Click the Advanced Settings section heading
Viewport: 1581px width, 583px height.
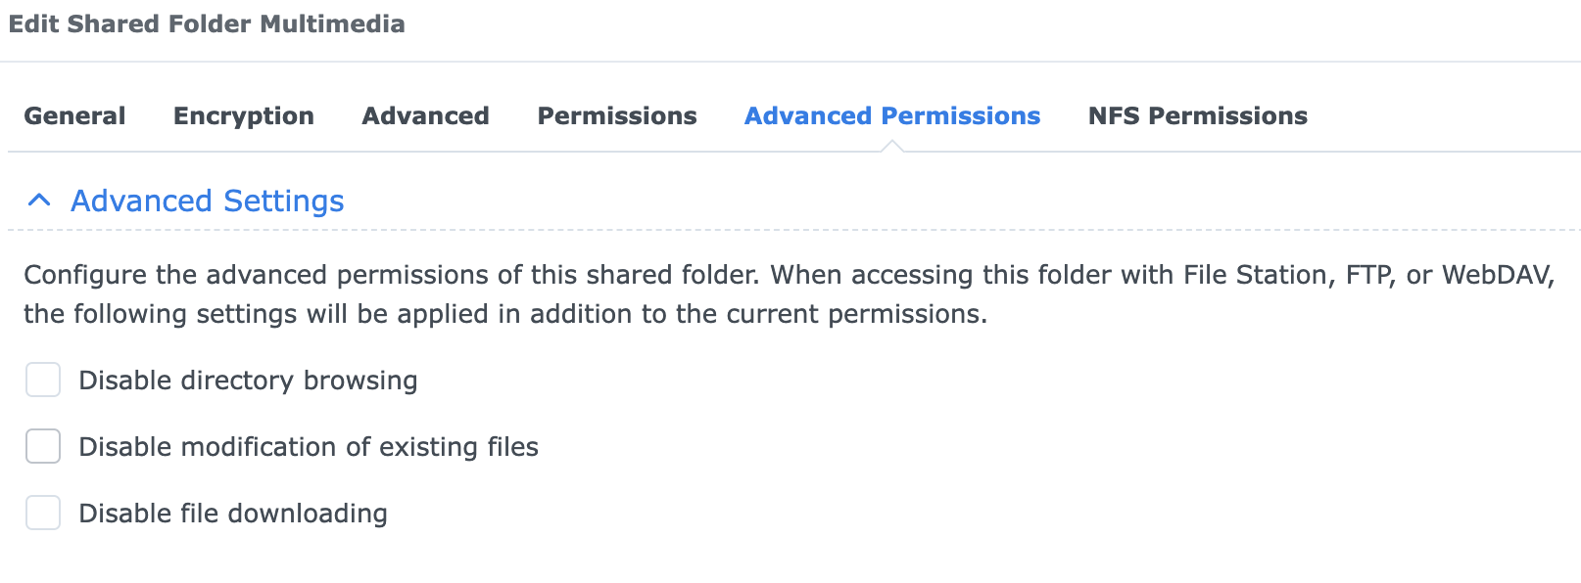click(207, 201)
